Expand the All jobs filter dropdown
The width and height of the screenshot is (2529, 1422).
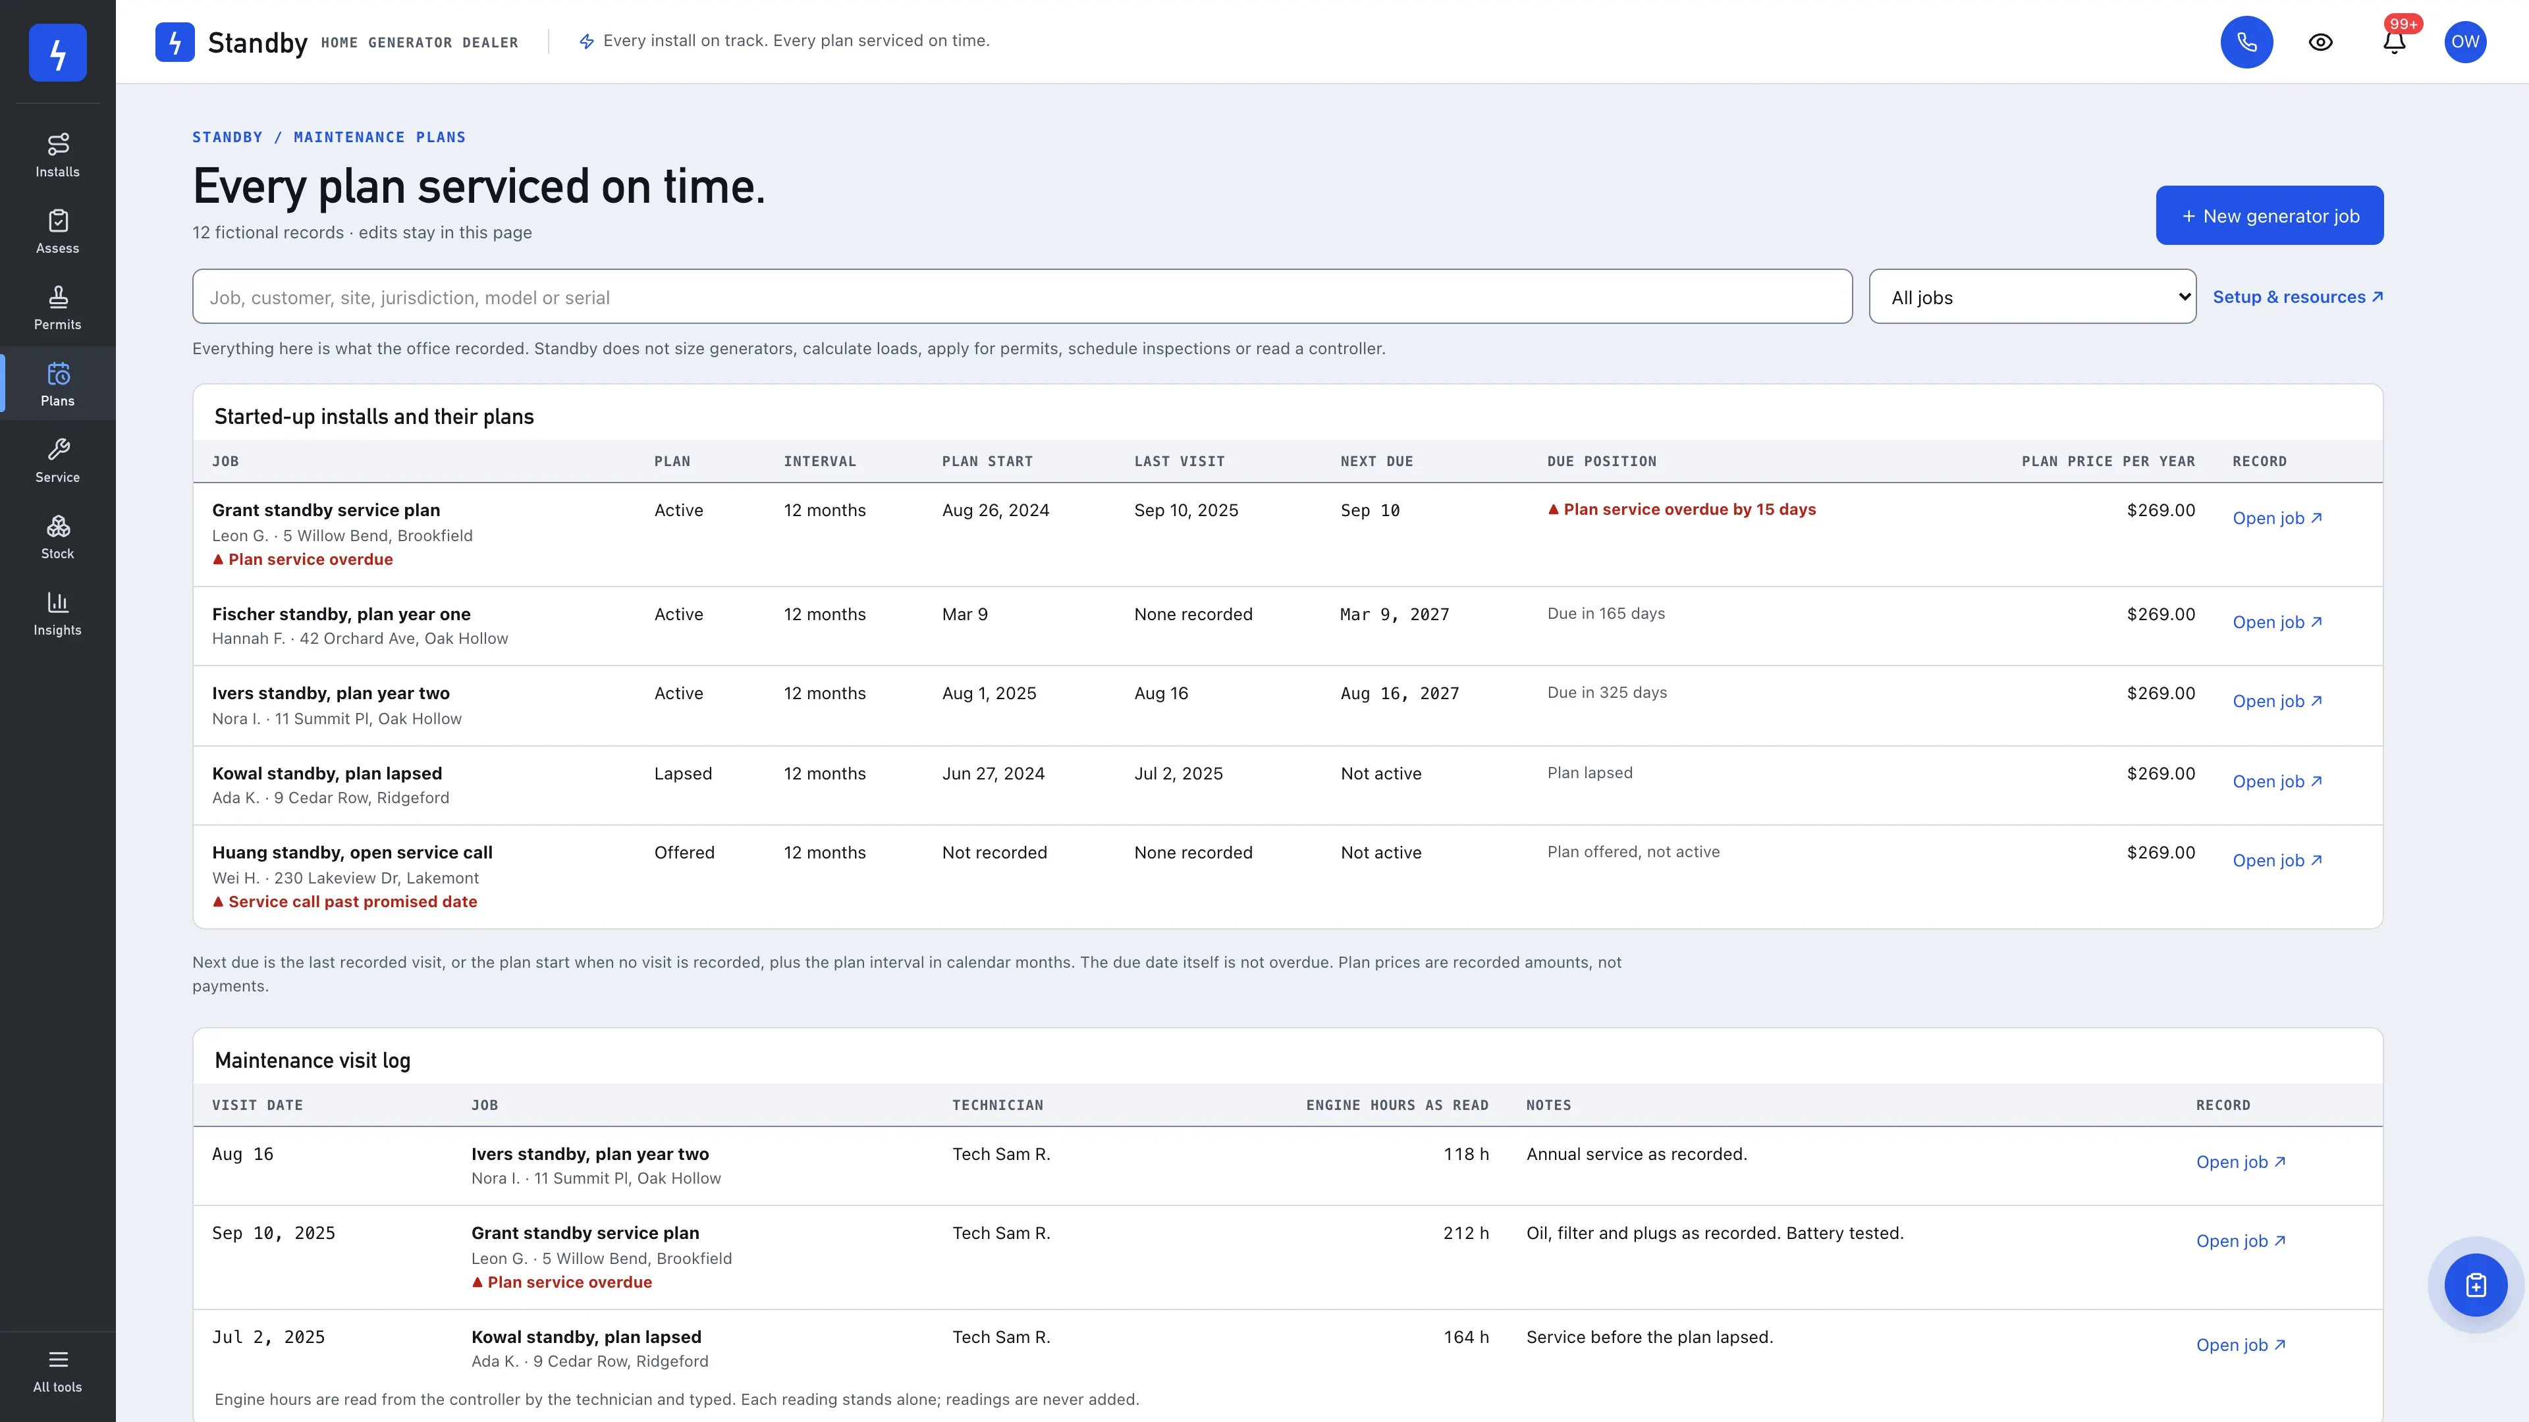click(2032, 296)
